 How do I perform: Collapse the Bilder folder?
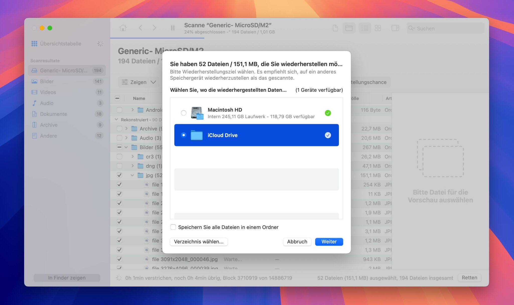coord(126,147)
